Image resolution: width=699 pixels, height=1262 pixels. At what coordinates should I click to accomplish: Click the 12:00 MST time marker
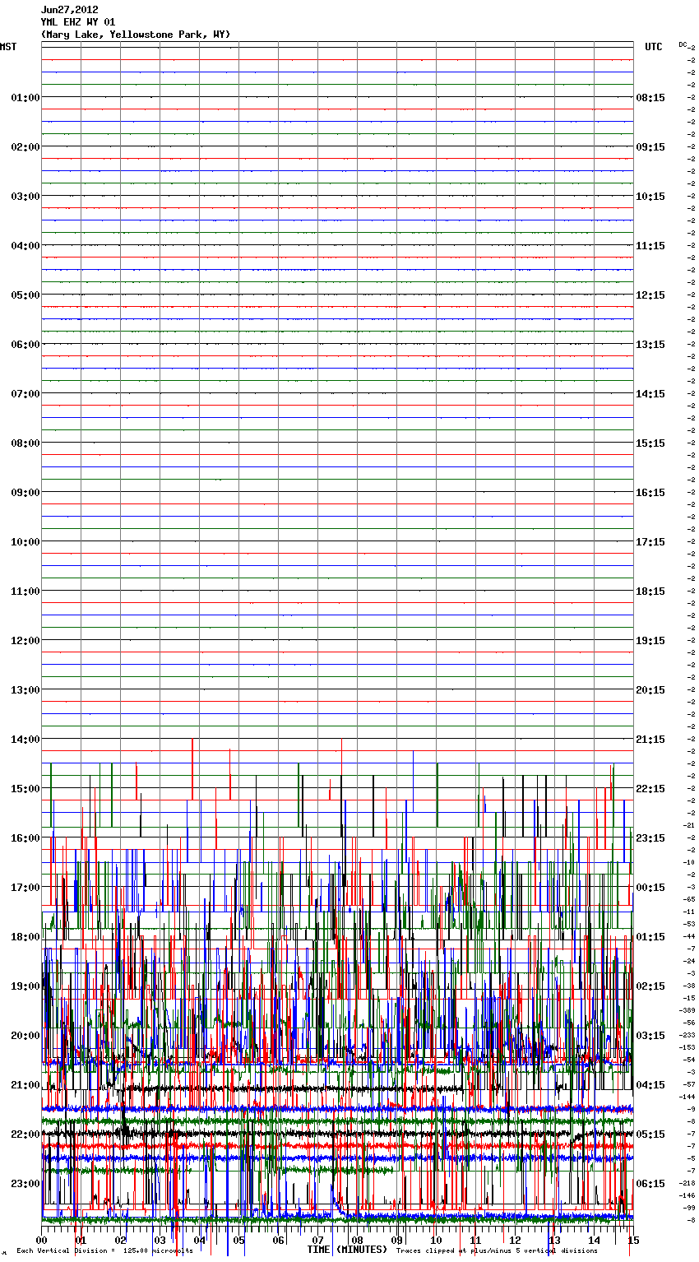coord(25,641)
